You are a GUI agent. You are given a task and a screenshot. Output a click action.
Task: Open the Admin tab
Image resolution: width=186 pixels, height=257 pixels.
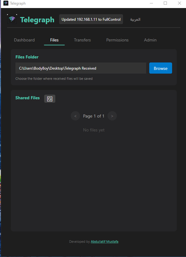pyautogui.click(x=150, y=40)
